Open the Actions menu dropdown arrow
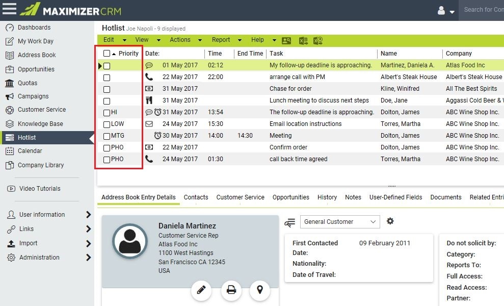This screenshot has width=504, height=306. 200,40
